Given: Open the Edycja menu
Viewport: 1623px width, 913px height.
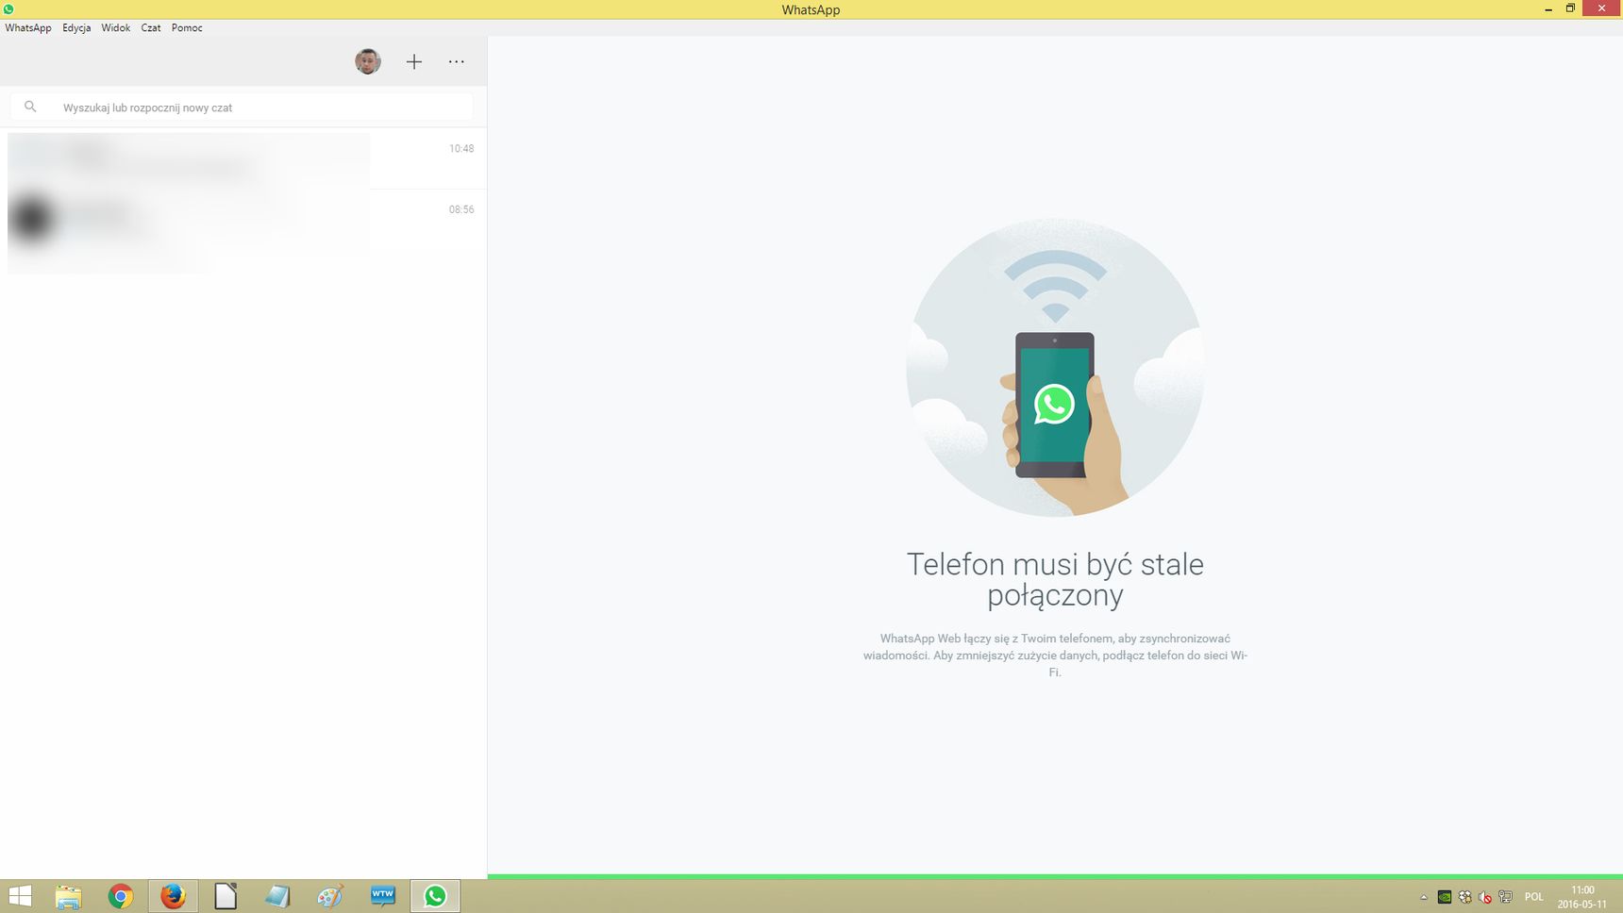Looking at the screenshot, I should (x=76, y=27).
